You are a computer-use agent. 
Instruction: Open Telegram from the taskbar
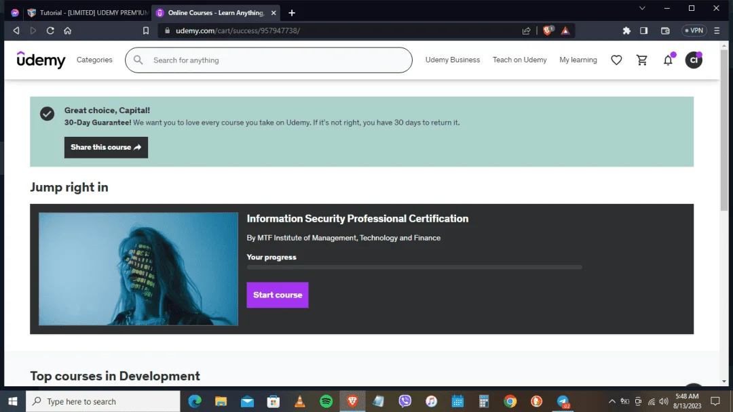click(563, 401)
